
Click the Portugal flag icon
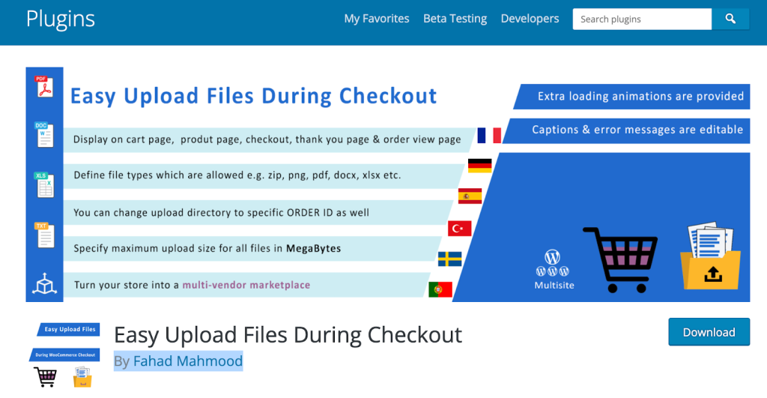point(440,289)
